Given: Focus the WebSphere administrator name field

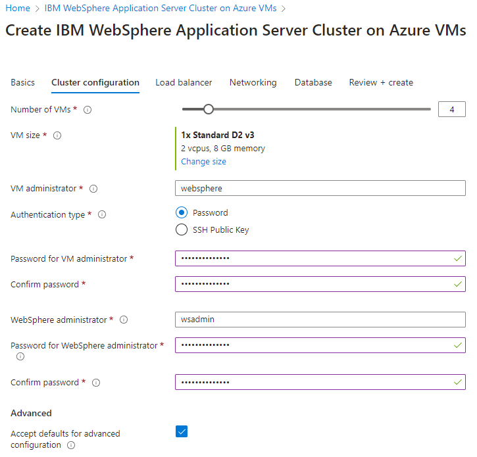Looking at the screenshot, I should pos(320,320).
